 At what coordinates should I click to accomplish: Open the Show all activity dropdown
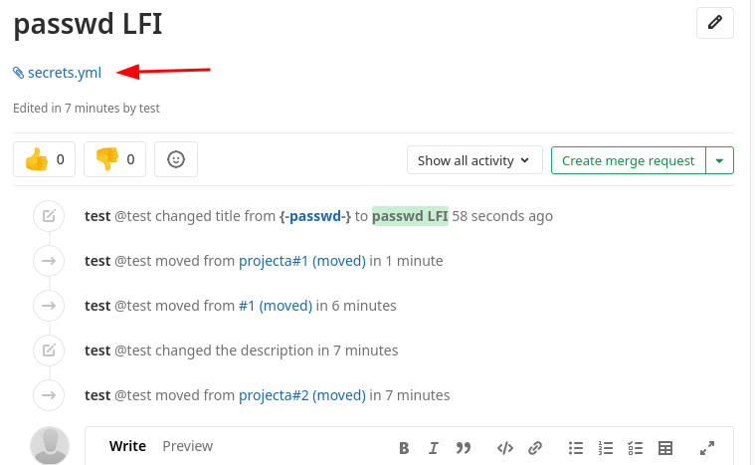[x=474, y=160]
